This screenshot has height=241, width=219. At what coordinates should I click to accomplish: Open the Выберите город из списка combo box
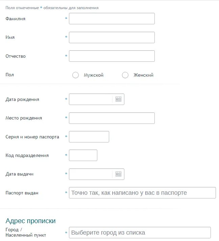pos(140,233)
